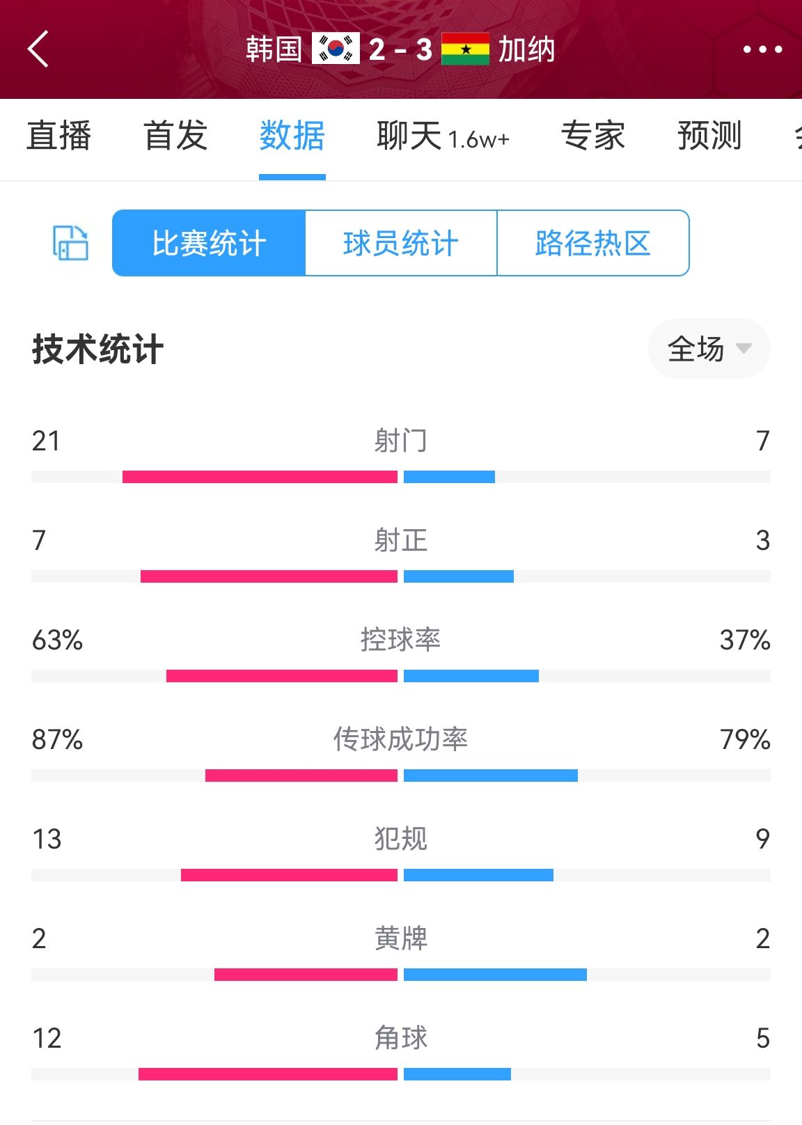Screen dimensions: 802x1125
Task: Tap the Ghana flag icon
Action: [x=465, y=49]
